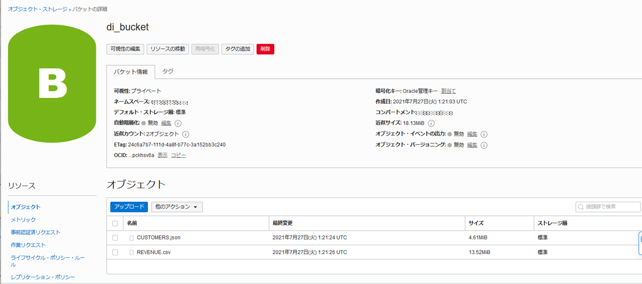
Task: Click info icon beside 近似カウント
Action: click(x=186, y=134)
